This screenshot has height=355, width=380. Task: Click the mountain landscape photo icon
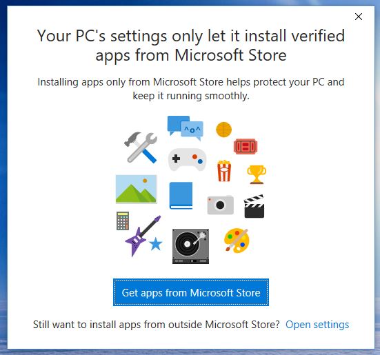136,189
